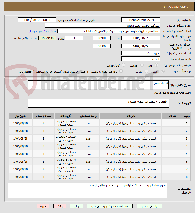Viewport: 195px width, 213px height.
Task: Click the remaining days field showing 3
Action: 74,38
